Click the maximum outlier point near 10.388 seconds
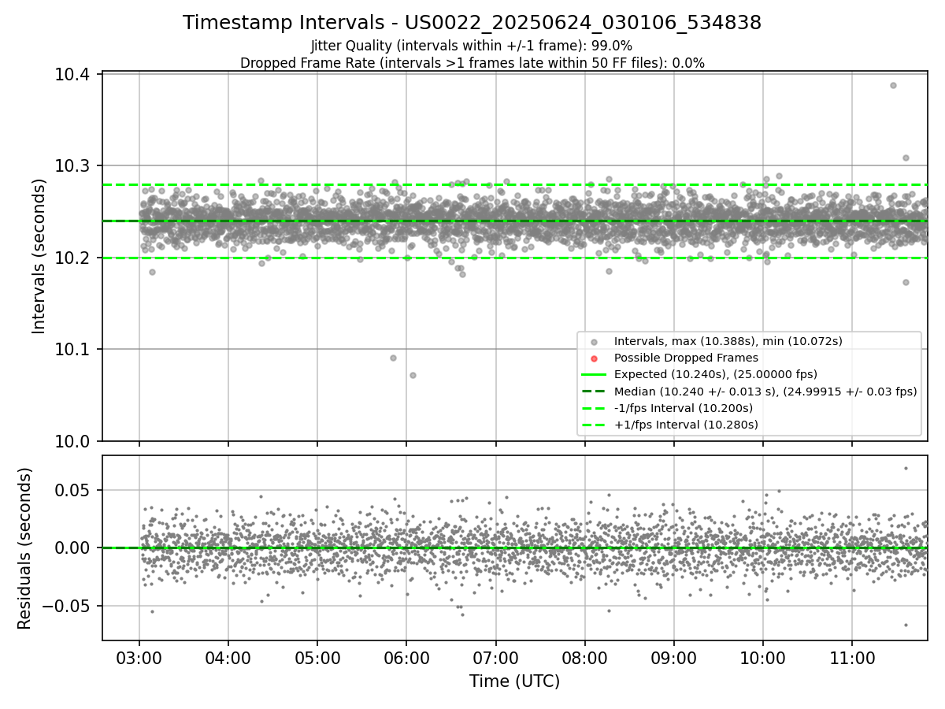Image resolution: width=945 pixels, height=709 pixels. click(x=893, y=85)
